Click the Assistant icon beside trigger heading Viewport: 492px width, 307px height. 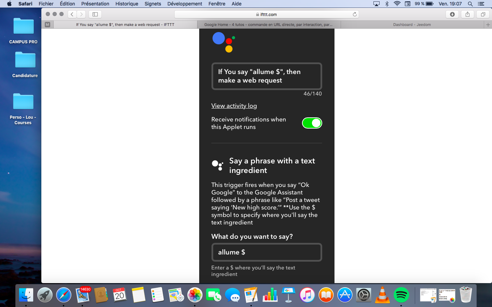[218, 165]
